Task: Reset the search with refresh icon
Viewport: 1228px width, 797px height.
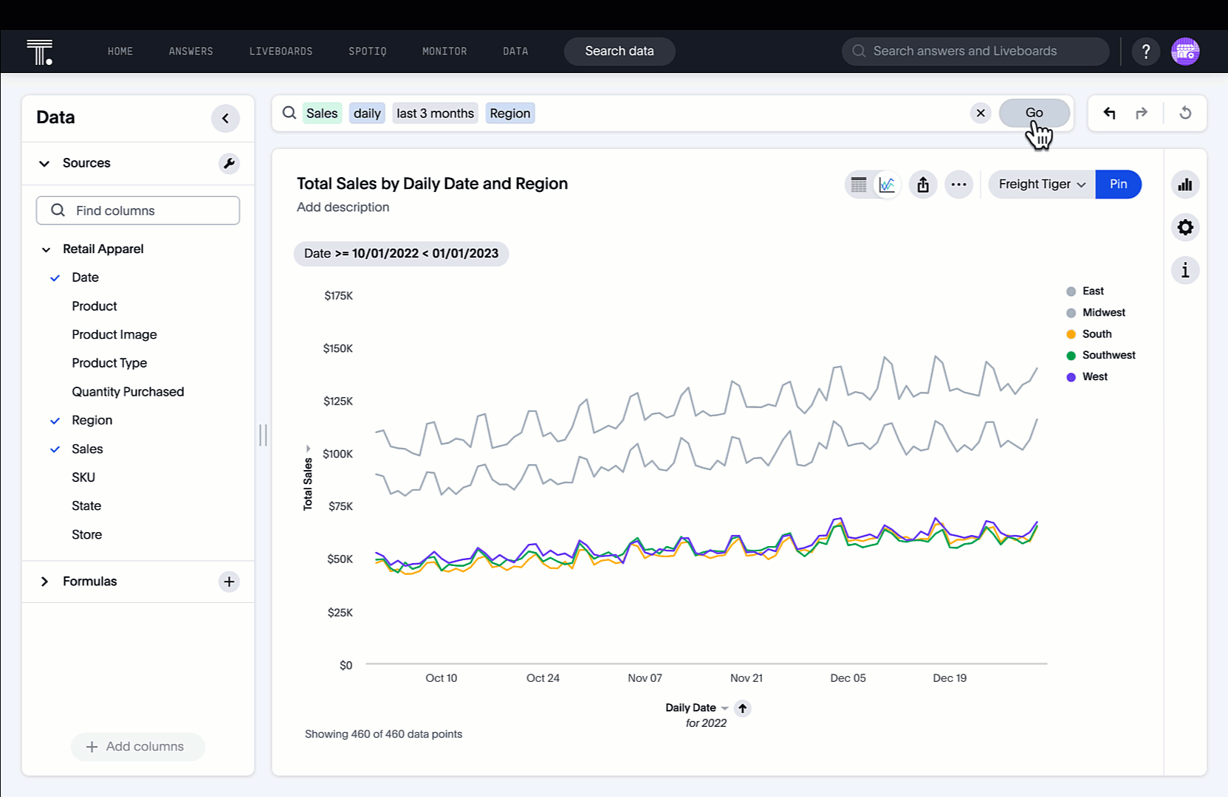Action: coord(1185,113)
